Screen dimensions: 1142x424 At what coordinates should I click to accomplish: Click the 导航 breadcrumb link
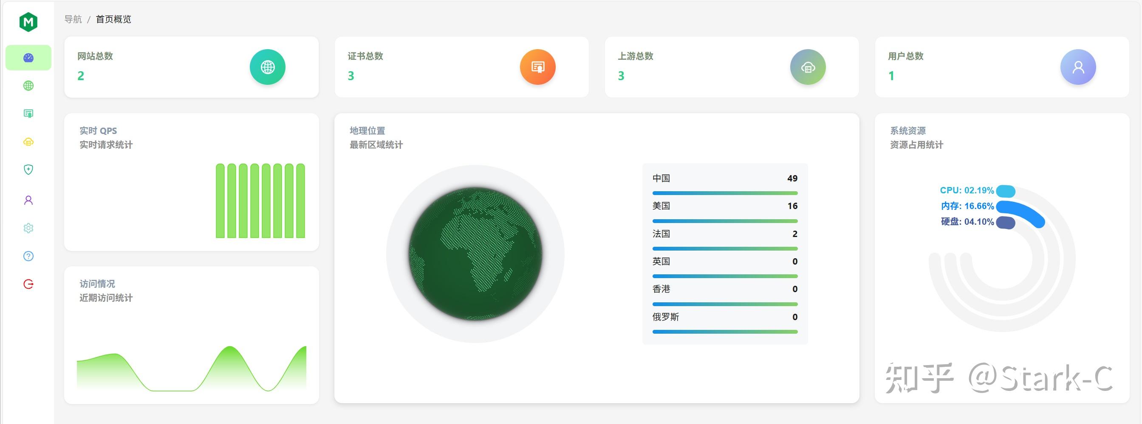(x=73, y=19)
